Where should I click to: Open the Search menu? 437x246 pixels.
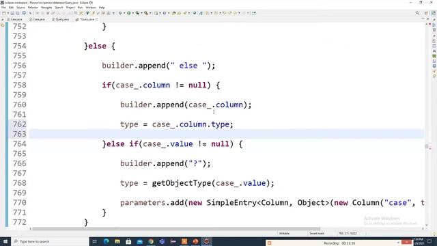coord(59,8)
